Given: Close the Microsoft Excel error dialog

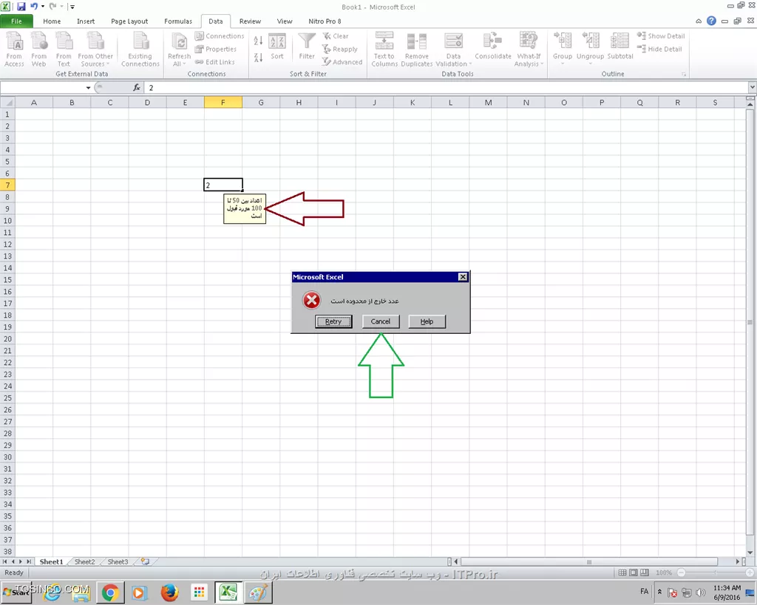Looking at the screenshot, I should coord(463,277).
